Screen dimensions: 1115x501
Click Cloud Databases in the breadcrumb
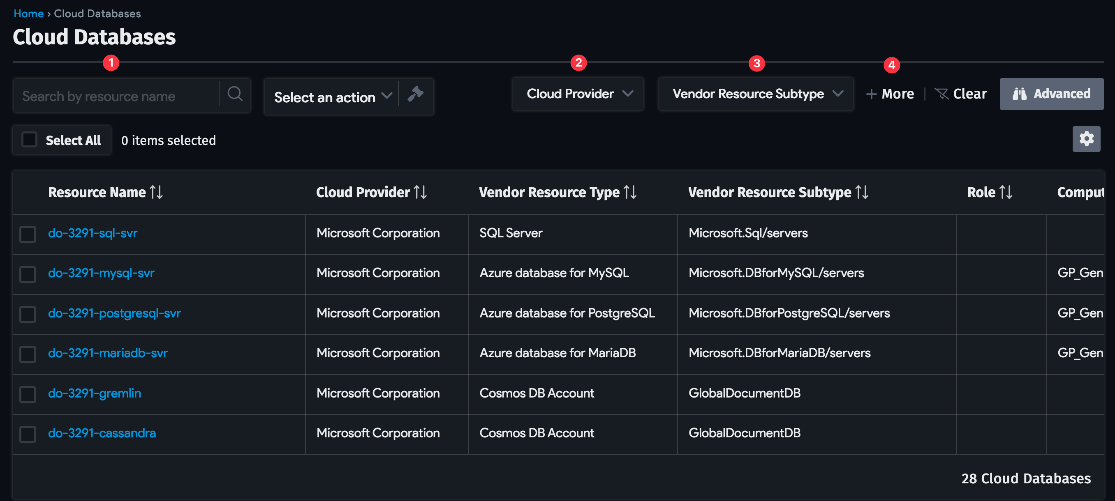tap(97, 13)
